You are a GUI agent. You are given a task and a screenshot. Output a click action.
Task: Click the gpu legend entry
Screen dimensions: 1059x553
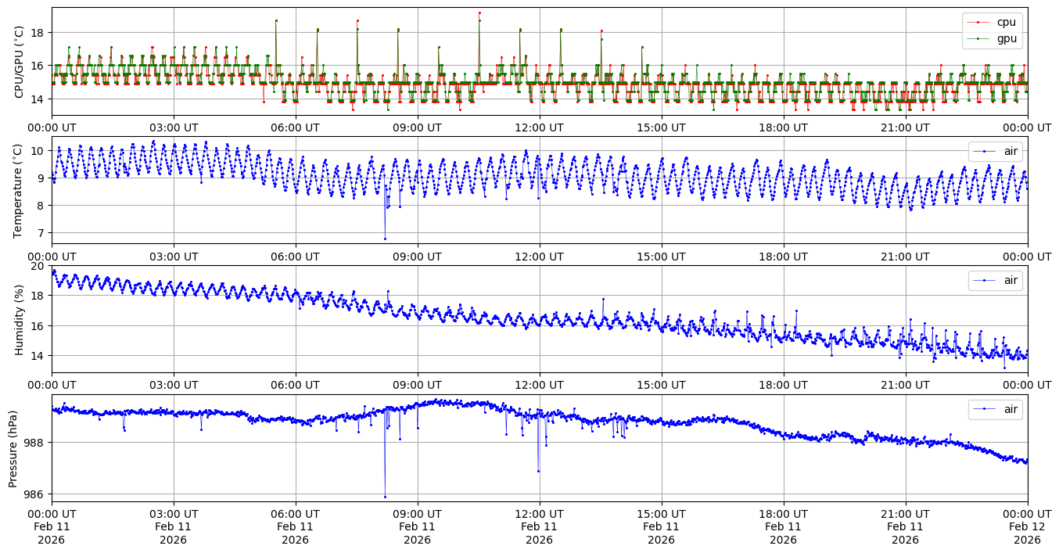click(1005, 38)
